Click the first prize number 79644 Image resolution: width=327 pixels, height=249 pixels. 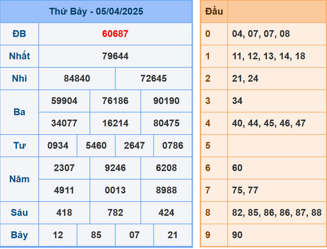click(x=115, y=56)
